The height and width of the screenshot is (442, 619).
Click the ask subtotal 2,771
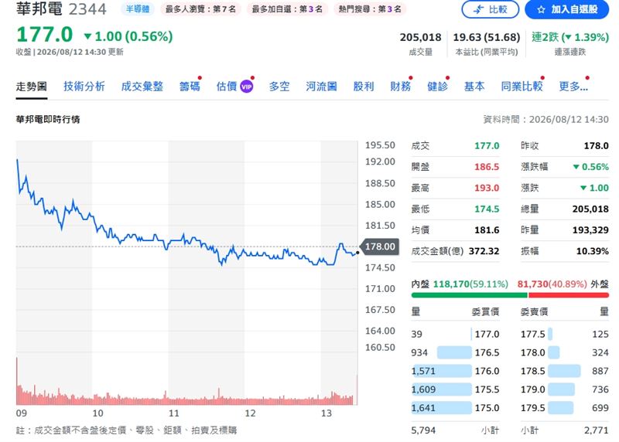click(597, 430)
